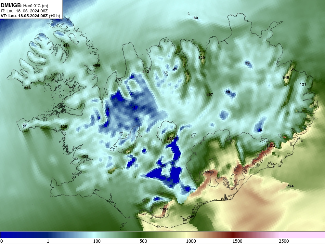This screenshot has height=244, width=325.
Task: Click the 412 height label
Action: pyautogui.click(x=146, y=72)
